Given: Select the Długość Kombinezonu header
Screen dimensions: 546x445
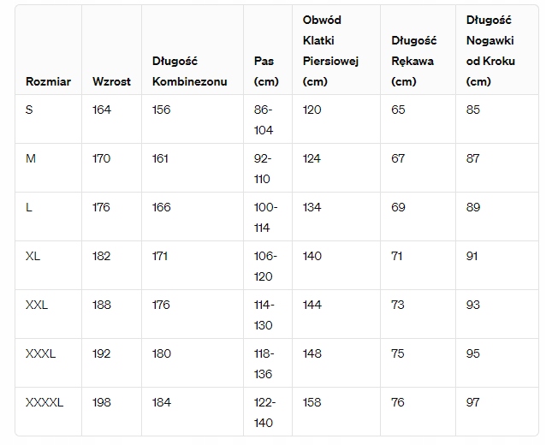Looking at the screenshot, I should click(189, 72).
